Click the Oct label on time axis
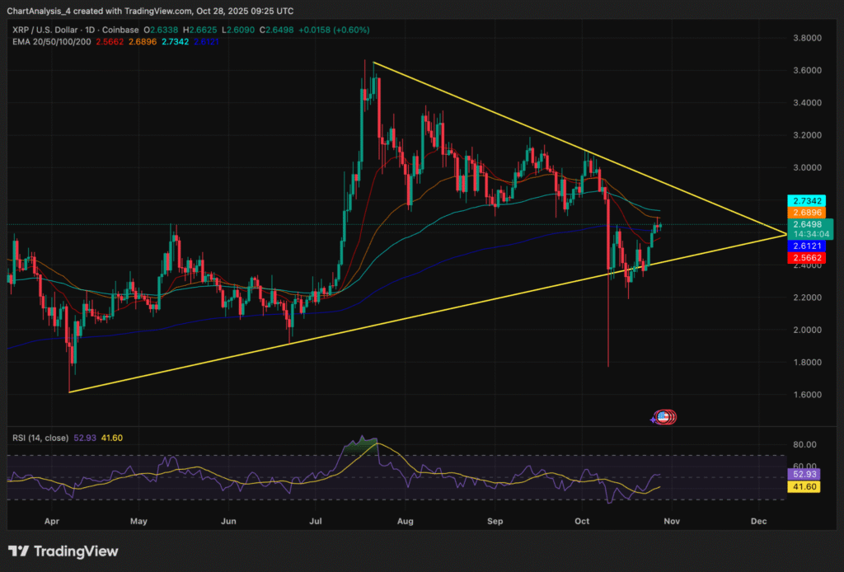 (582, 521)
